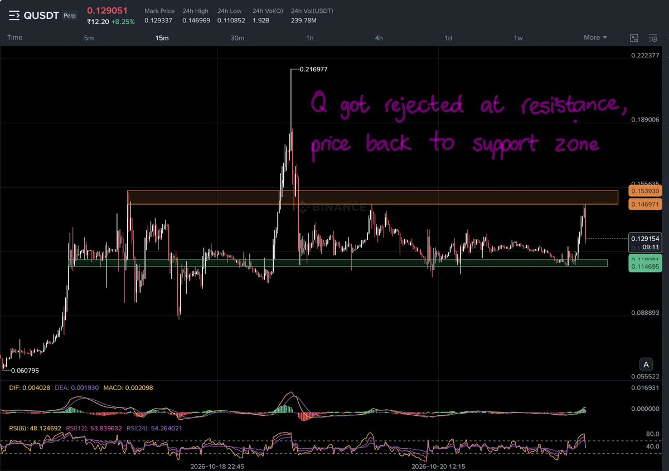Switch to the 1d interval
Viewport: 669px width, 471px height.
pos(448,38)
